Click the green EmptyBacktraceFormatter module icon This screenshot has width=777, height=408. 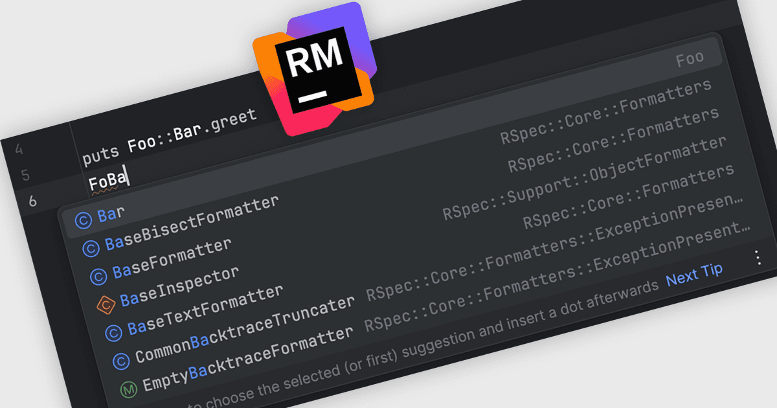129,389
